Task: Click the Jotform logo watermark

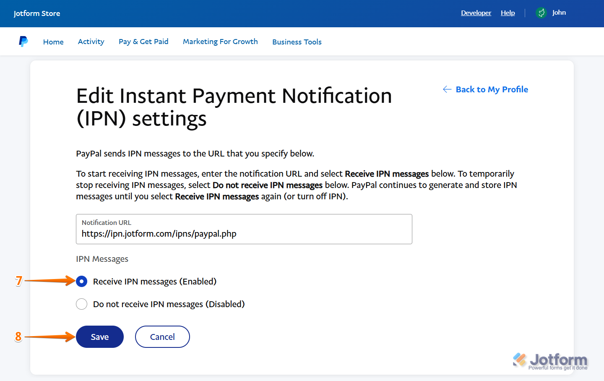Action: click(x=549, y=360)
